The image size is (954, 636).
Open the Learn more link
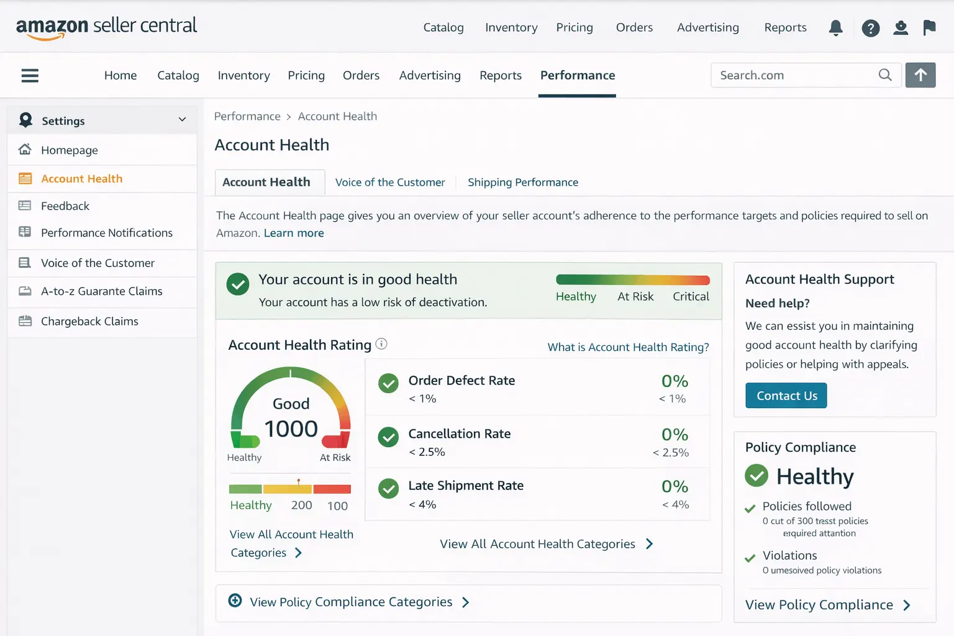point(294,233)
